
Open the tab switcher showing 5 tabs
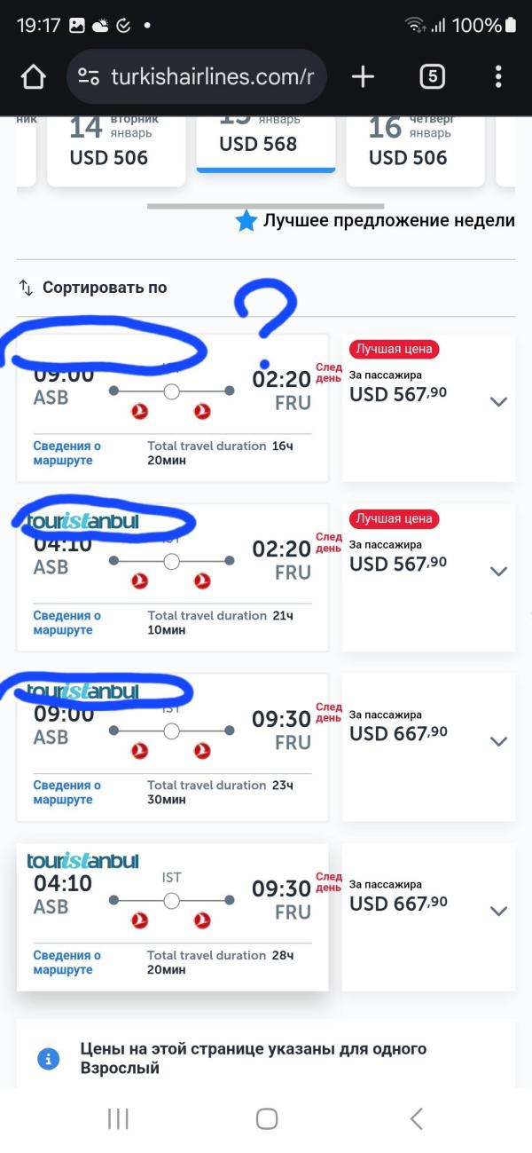pyautogui.click(x=432, y=77)
